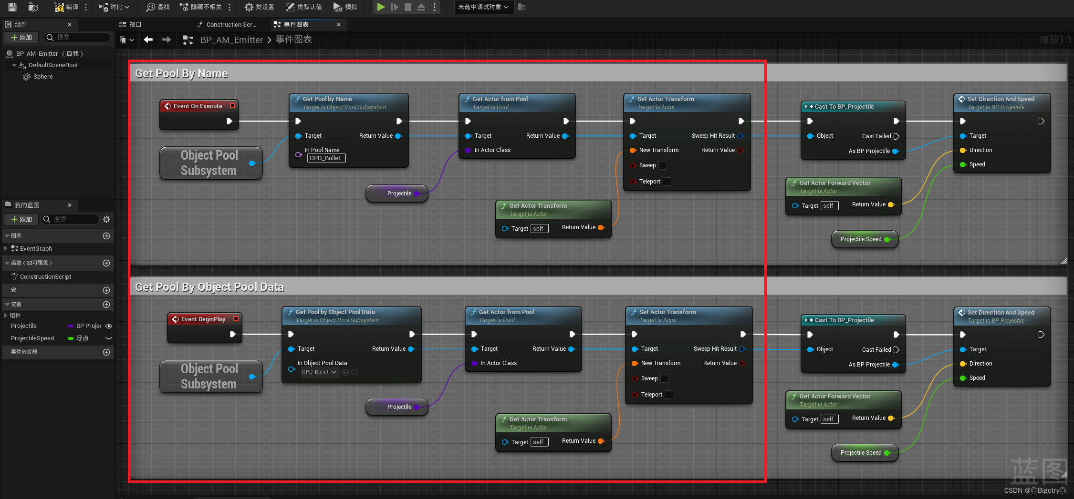Toggle 隐藏不相关 hide unrelated nodes
The height and width of the screenshot is (499, 1074).
click(x=201, y=7)
